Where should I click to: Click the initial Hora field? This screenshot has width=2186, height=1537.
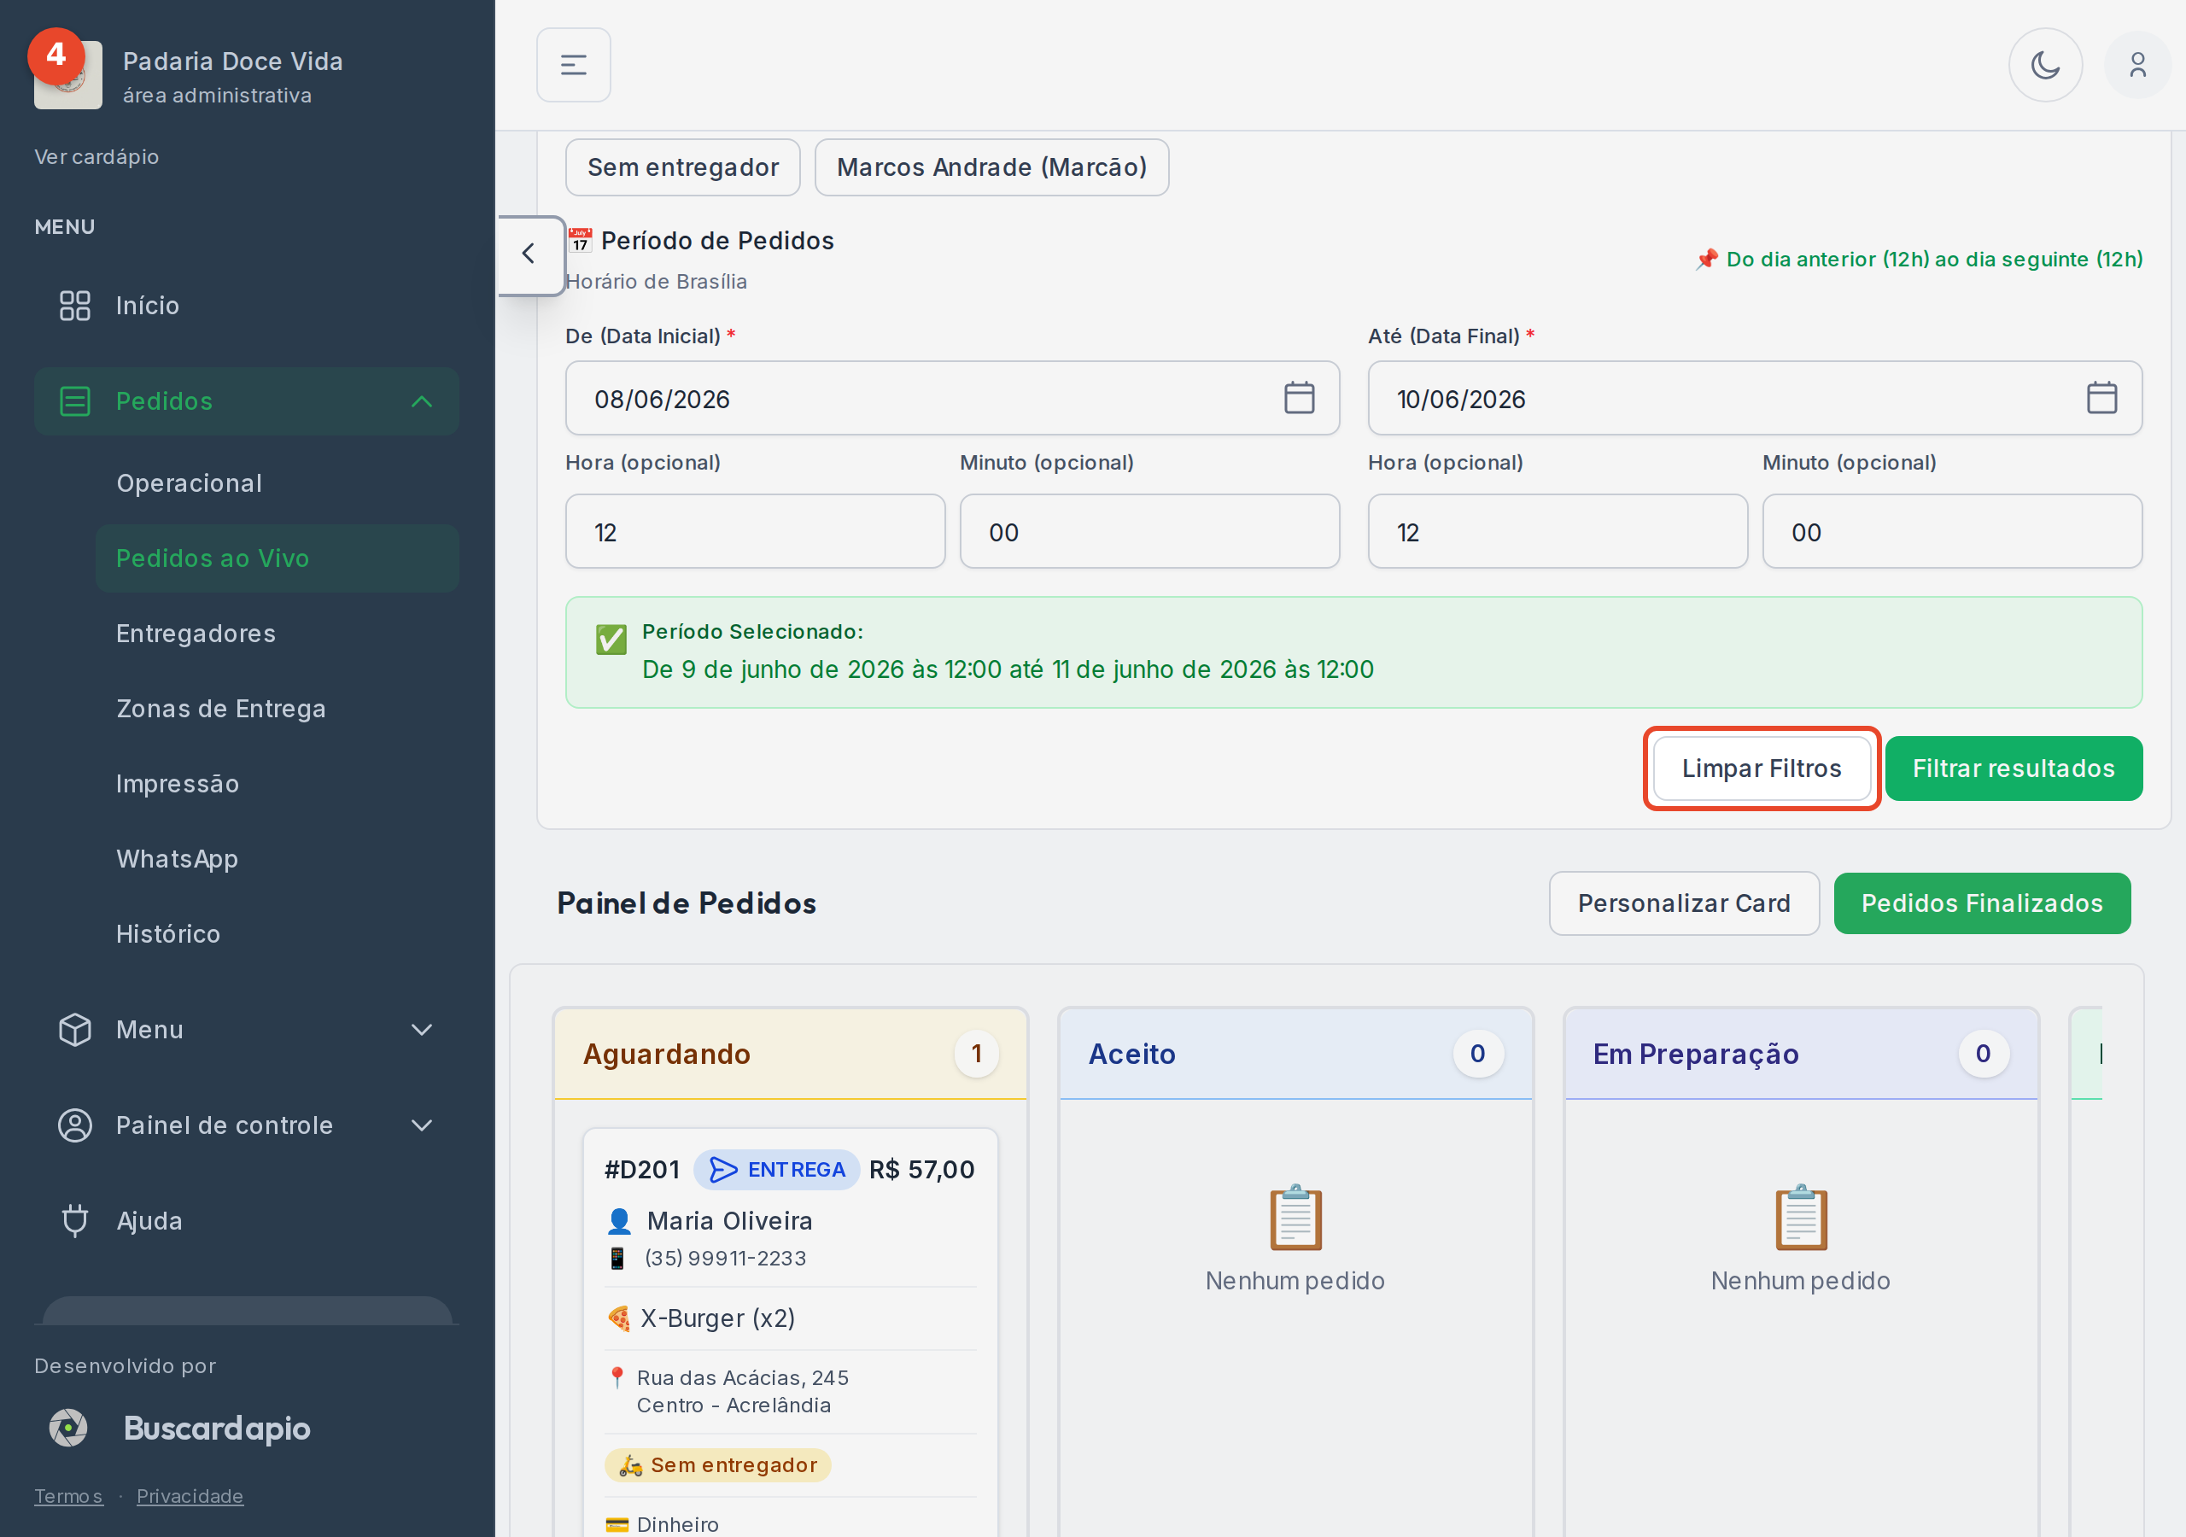coord(755,531)
